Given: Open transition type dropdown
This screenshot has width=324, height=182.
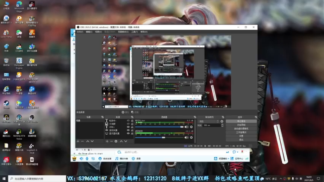Looking at the screenshot, I should pos(209,121).
